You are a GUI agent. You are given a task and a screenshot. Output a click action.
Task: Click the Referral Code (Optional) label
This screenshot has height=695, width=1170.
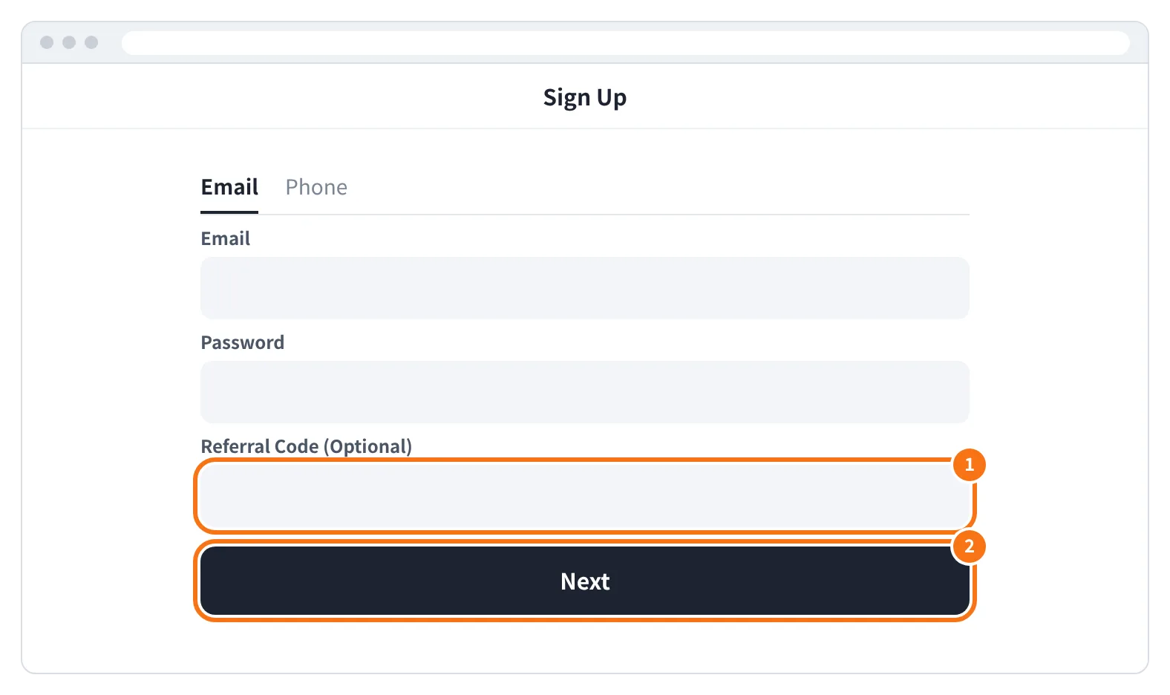tap(307, 446)
